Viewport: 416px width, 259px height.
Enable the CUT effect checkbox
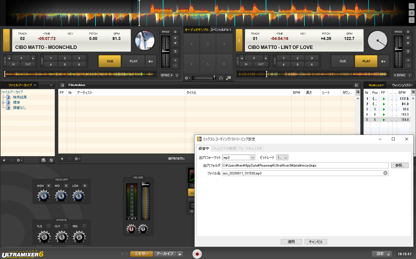[66, 226]
